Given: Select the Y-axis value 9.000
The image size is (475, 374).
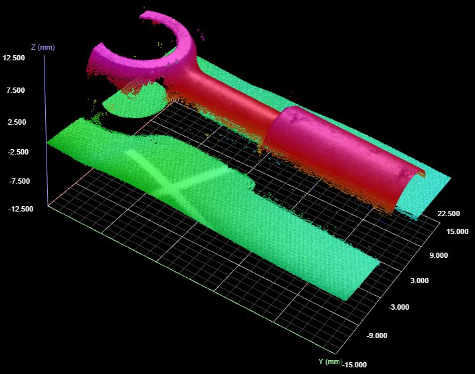Looking at the screenshot, I should pos(438,255).
